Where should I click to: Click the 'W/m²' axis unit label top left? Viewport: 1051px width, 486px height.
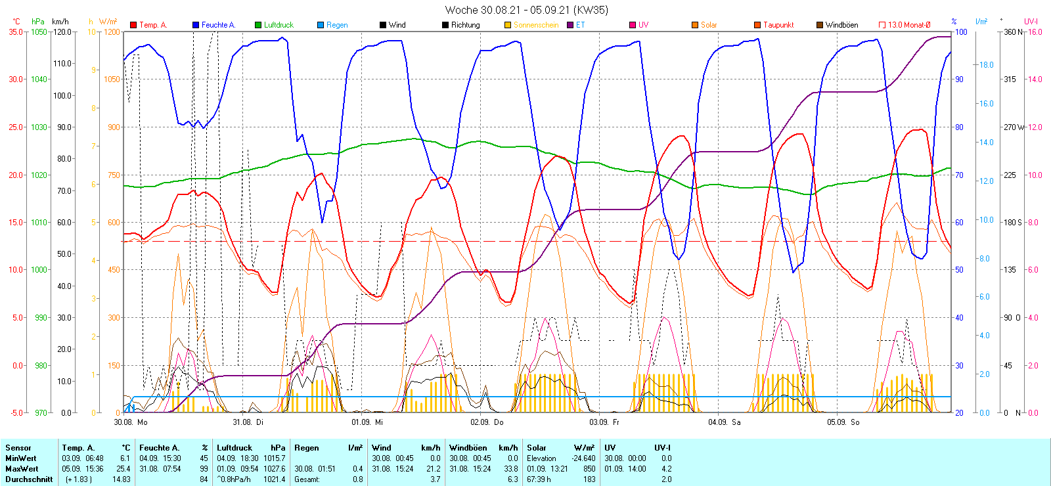pos(108,22)
